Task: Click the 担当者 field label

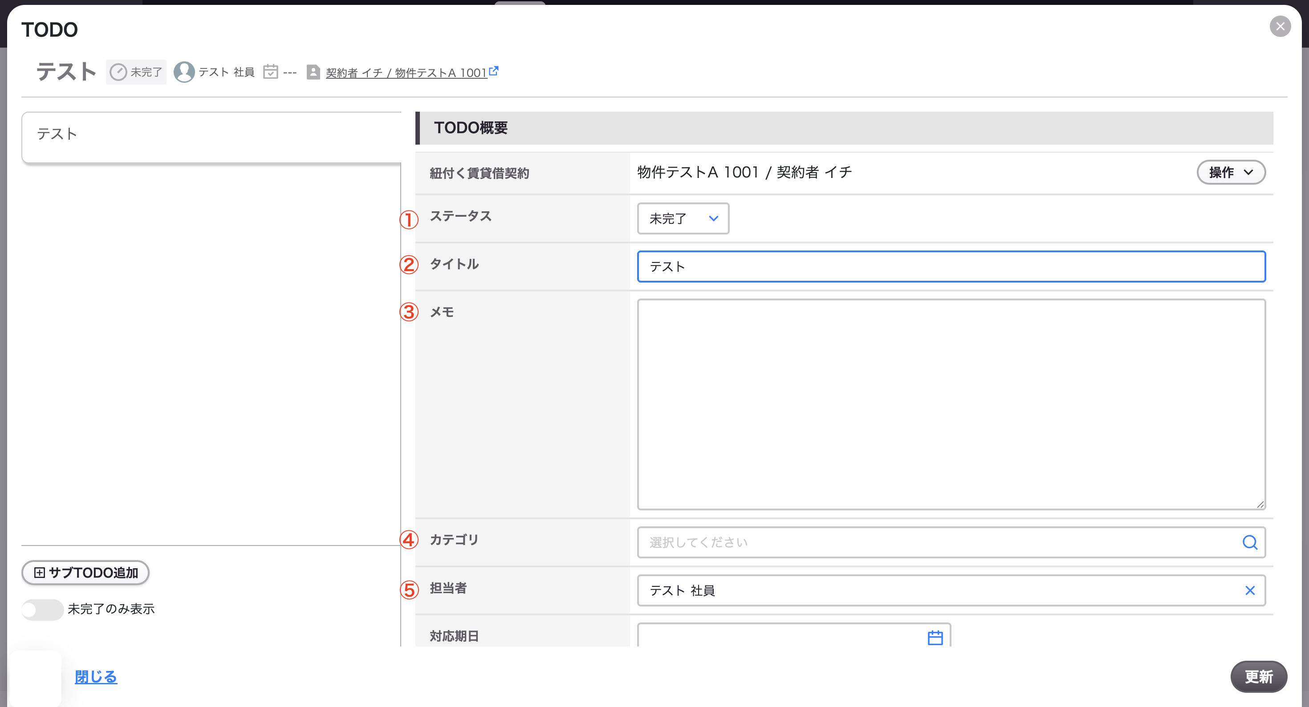Action: tap(447, 588)
